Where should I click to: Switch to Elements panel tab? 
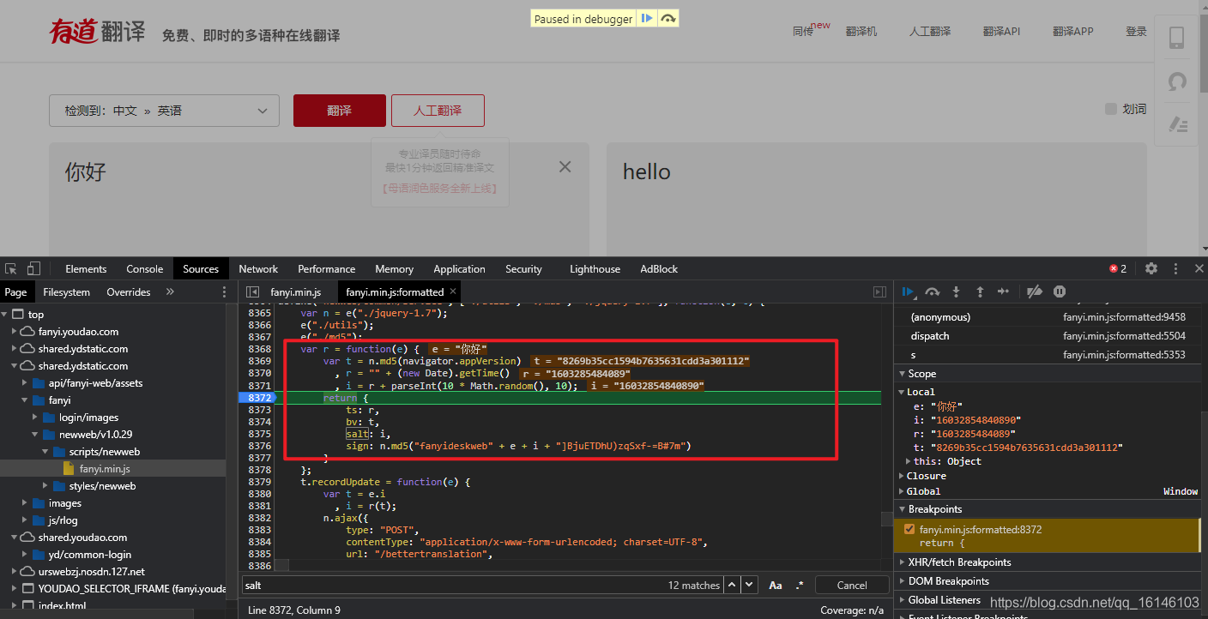[x=86, y=268]
